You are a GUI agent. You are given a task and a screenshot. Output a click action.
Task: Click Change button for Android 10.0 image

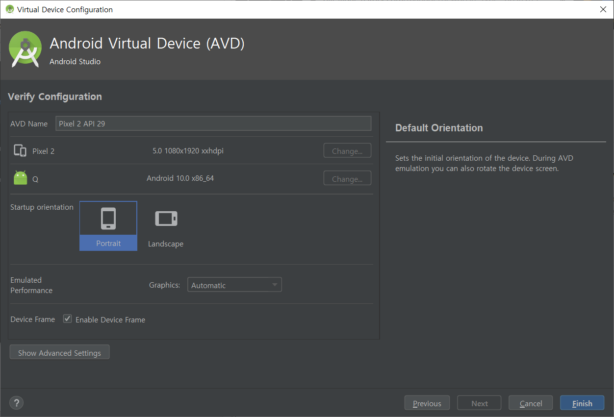click(347, 178)
